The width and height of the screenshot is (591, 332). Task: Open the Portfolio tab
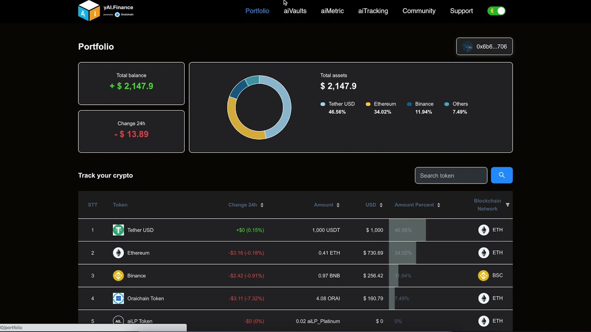(x=257, y=11)
